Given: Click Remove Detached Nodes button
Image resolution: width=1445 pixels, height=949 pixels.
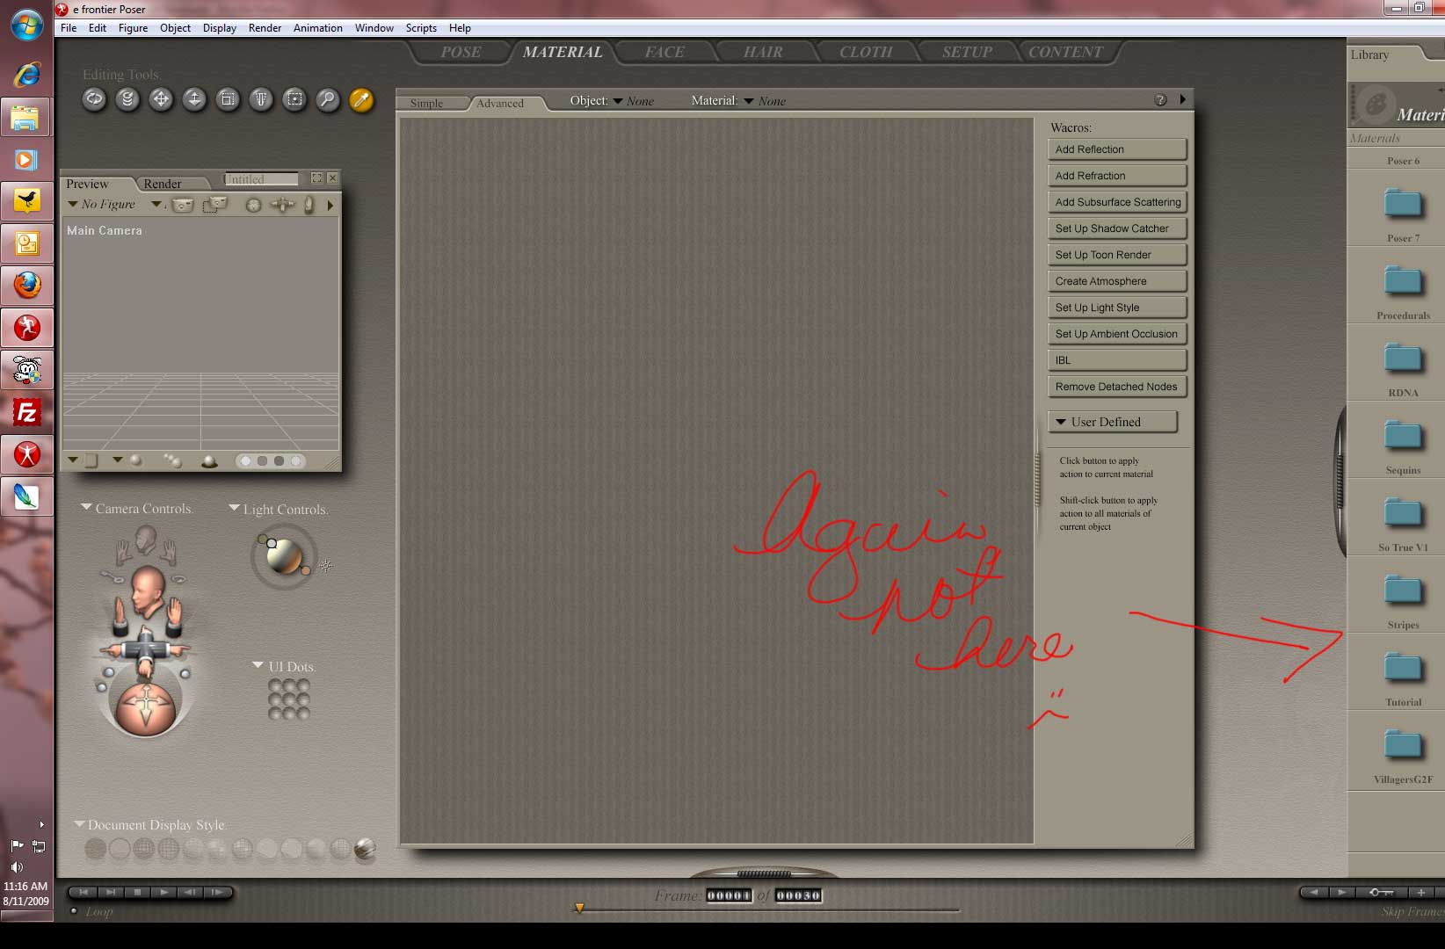Looking at the screenshot, I should coord(1117,387).
